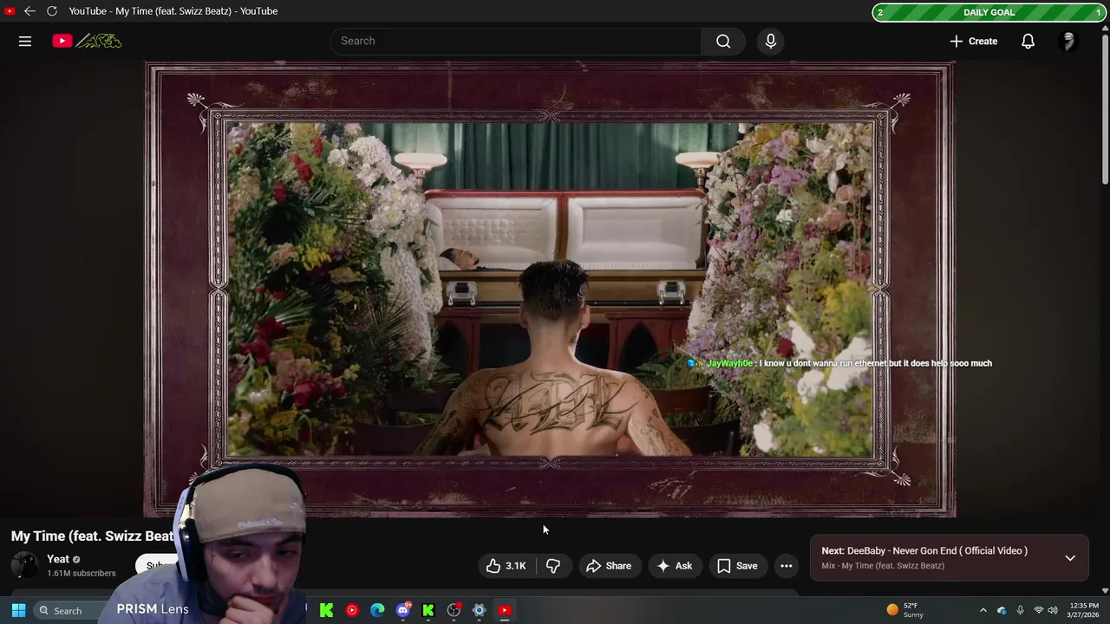Open next video DeeBaby Never Gon End
The width and height of the screenshot is (1110, 624).
click(924, 550)
